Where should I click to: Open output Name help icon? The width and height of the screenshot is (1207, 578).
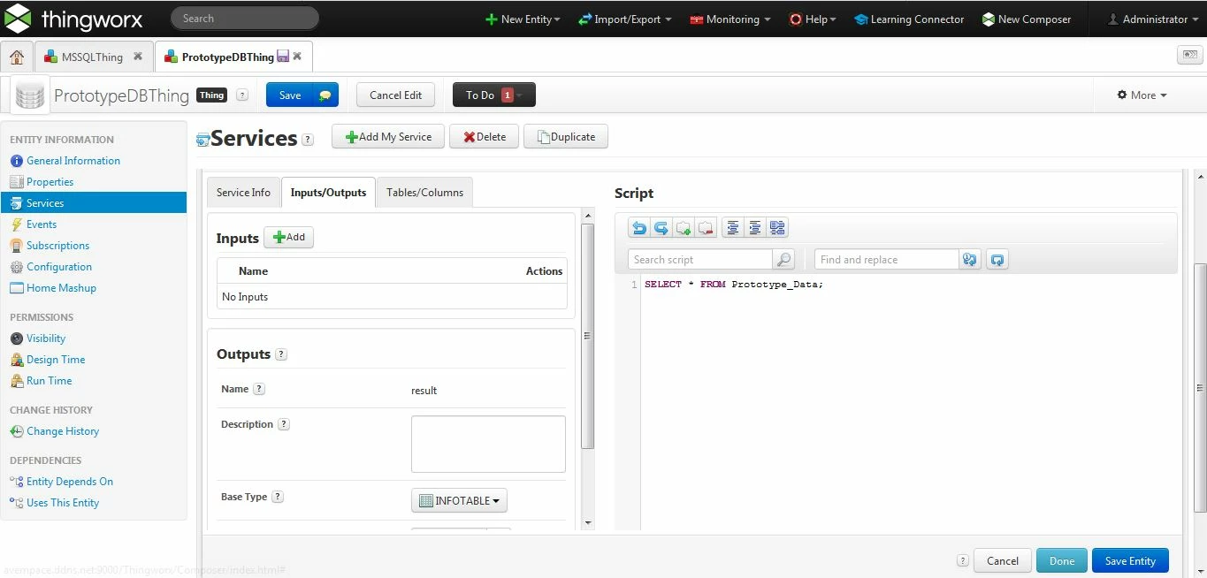click(259, 389)
